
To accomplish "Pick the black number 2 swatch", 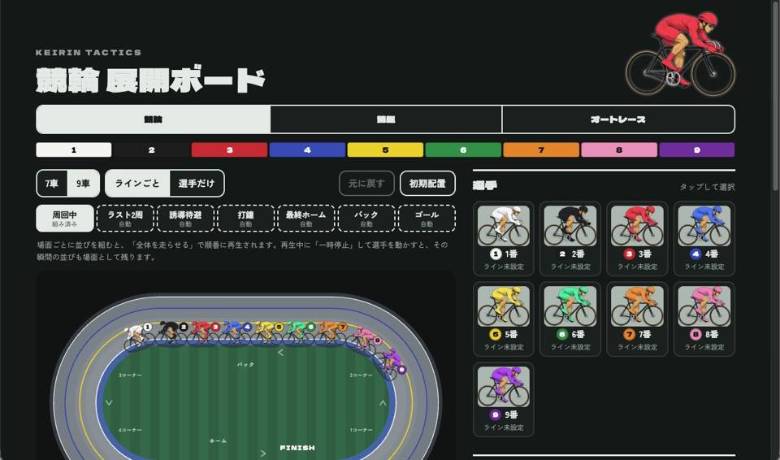I will 151,150.
